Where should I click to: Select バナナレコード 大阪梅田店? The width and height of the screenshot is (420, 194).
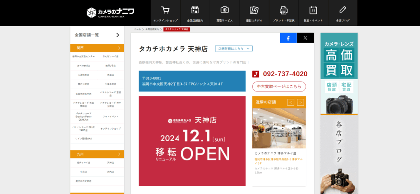pyautogui.click(x=84, y=105)
